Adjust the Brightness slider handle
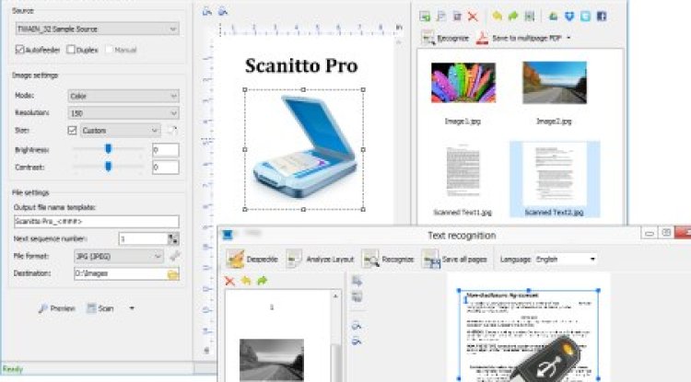 pos(108,149)
